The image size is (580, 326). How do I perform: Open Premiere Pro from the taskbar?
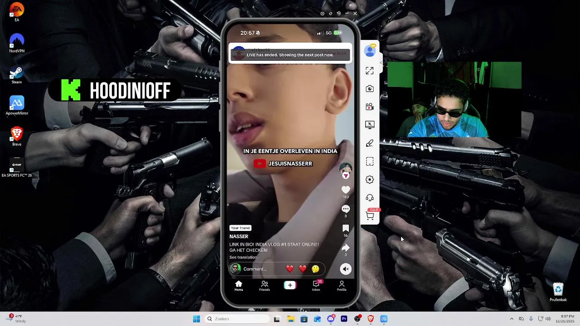click(344, 319)
